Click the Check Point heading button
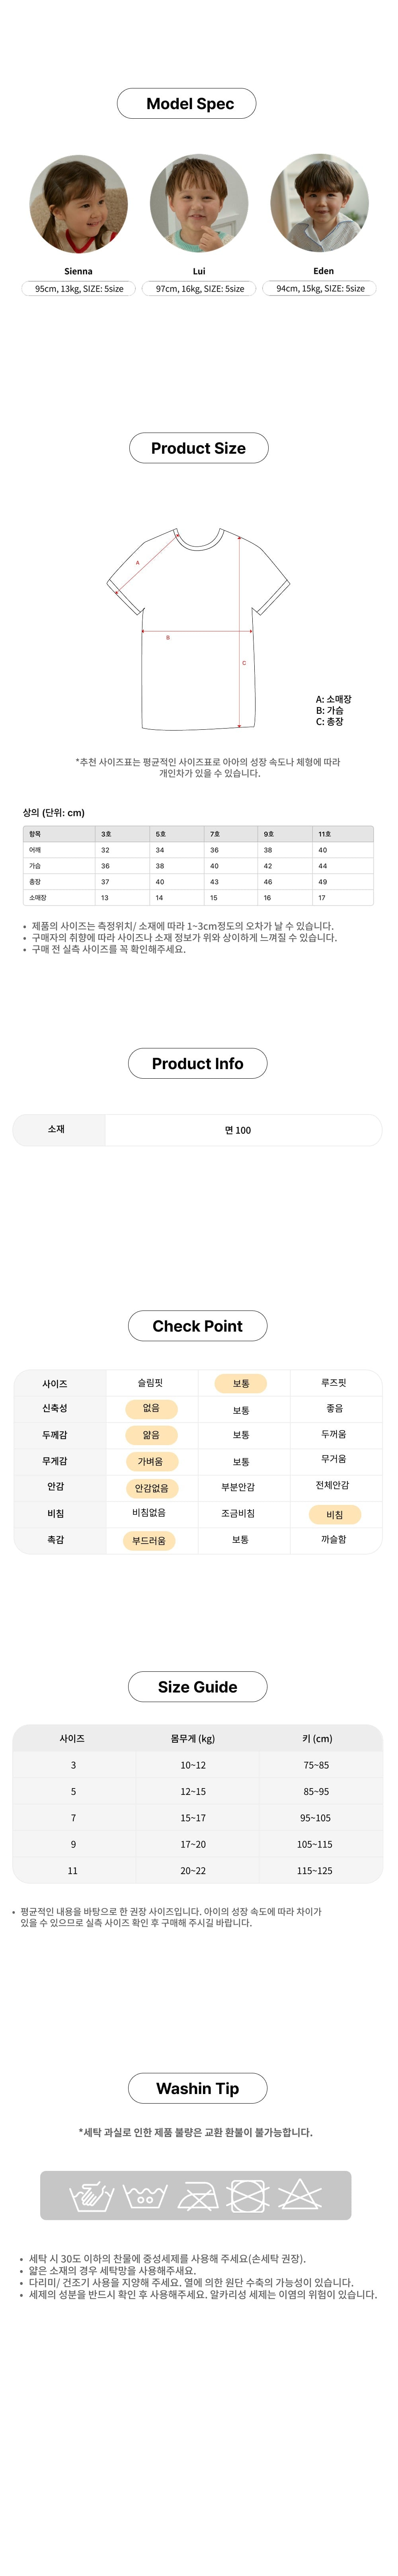 click(x=197, y=1326)
